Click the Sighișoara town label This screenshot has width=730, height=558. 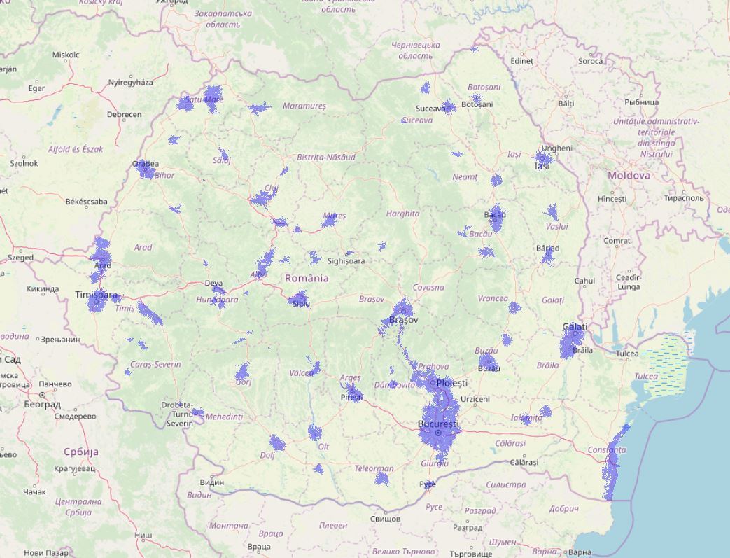[346, 261]
